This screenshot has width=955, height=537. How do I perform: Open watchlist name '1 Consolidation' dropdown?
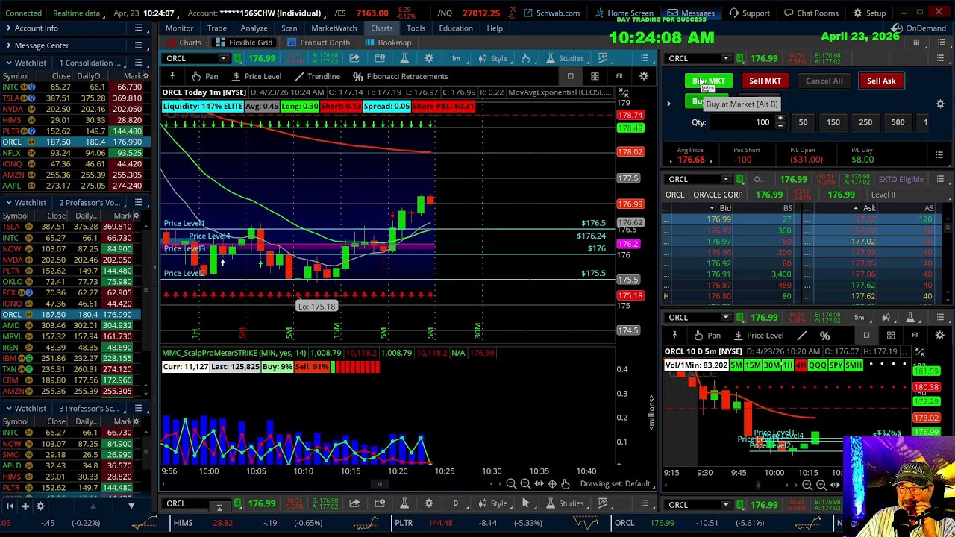(x=91, y=63)
